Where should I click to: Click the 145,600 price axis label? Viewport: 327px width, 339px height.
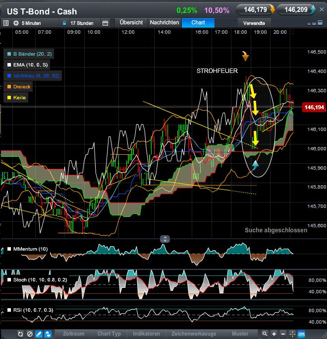(x=317, y=225)
